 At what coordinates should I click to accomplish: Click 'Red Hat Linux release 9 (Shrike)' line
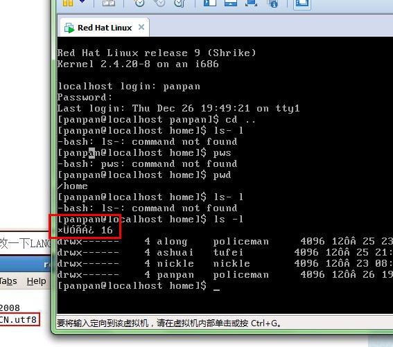[157, 53]
